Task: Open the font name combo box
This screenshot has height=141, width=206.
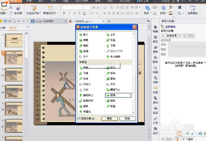Action: pos(72,7)
